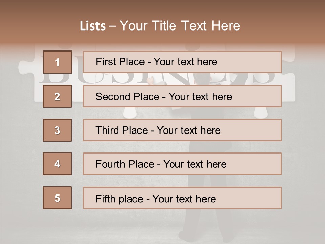Select the number 5 box

57,198
